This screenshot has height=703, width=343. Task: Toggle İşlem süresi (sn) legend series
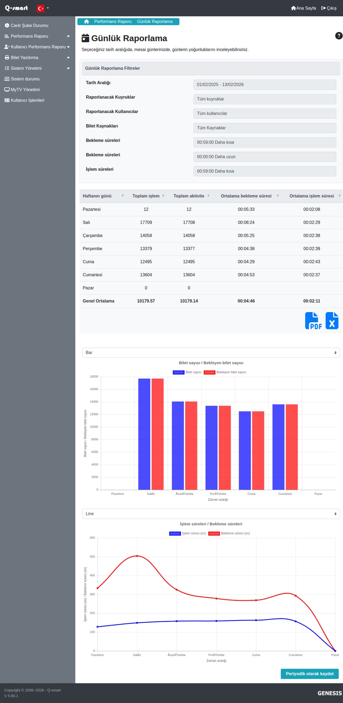188,534
